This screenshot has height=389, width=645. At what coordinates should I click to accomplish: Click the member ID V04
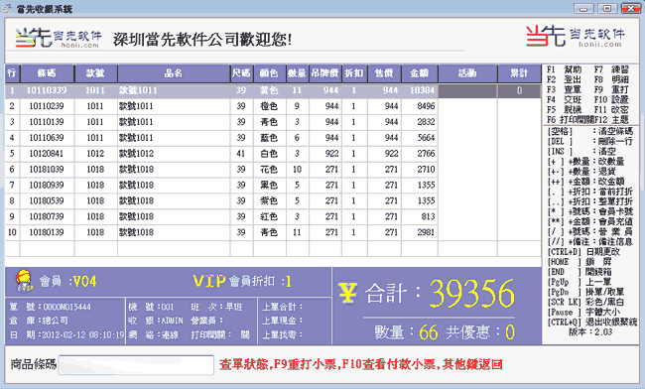point(84,282)
